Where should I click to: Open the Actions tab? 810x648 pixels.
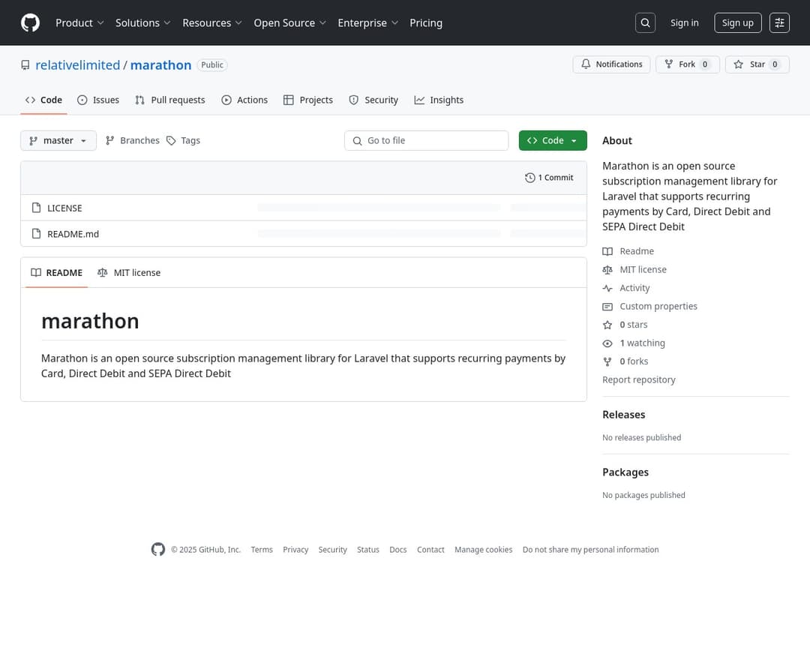coord(244,100)
